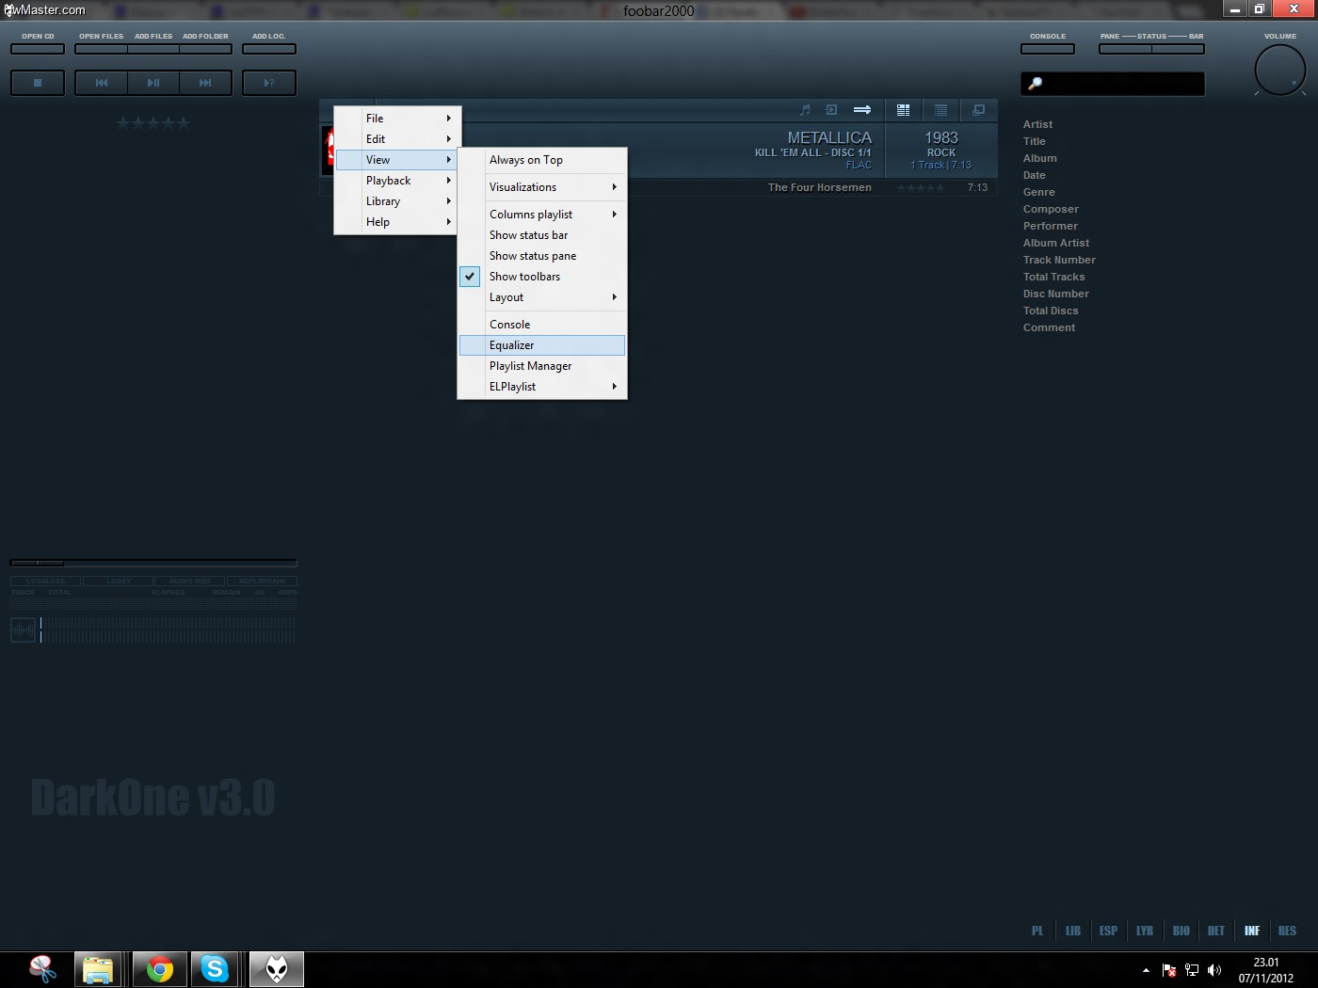Toggle Show status pane option
Image resolution: width=1318 pixels, height=988 pixels.
click(x=542, y=256)
